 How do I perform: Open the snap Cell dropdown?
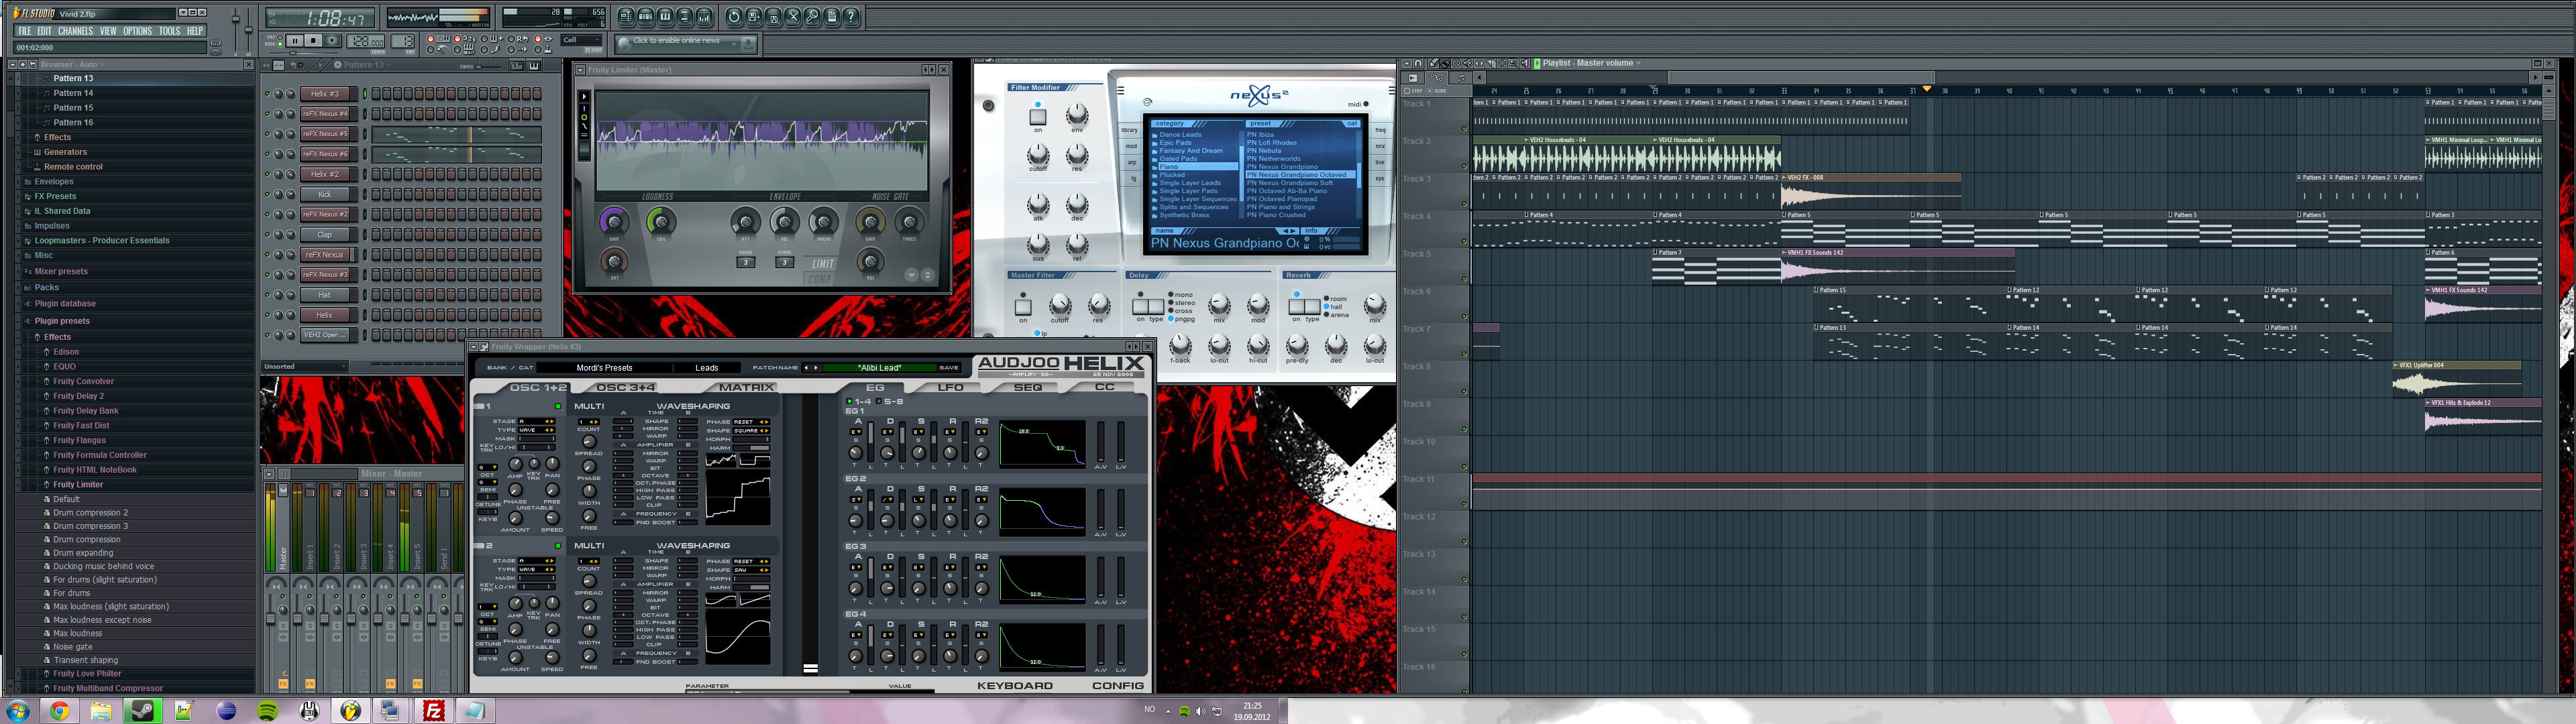tap(583, 40)
